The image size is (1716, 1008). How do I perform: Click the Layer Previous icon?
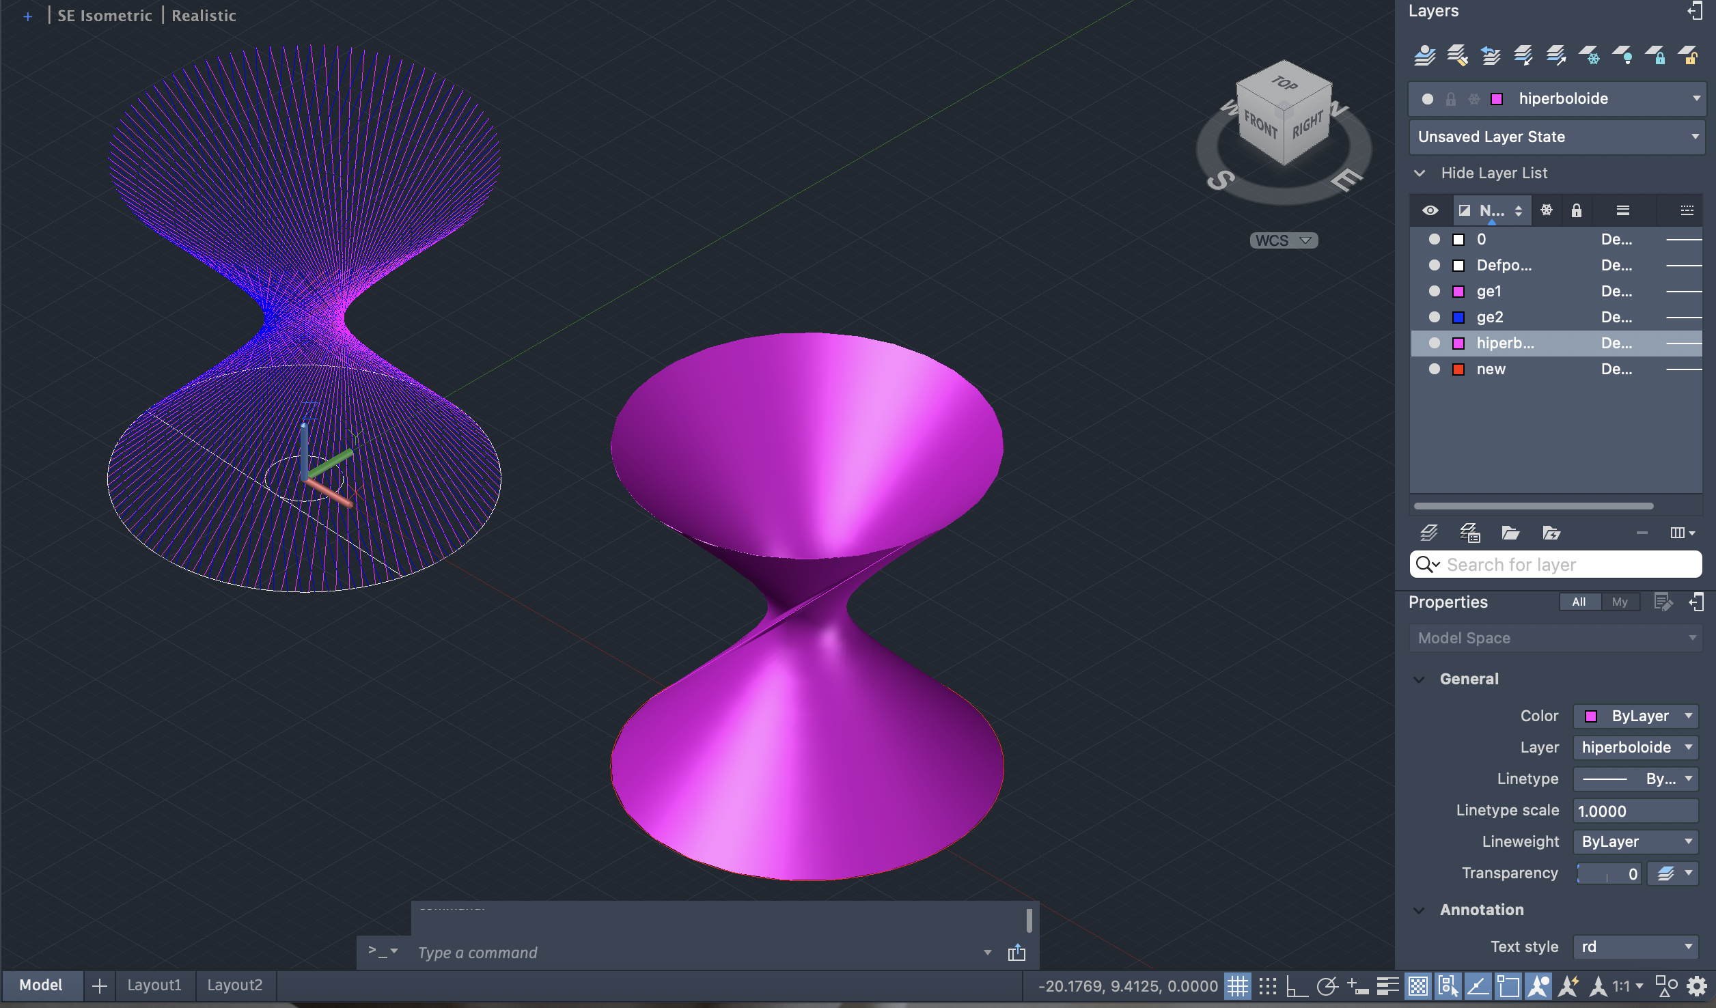[x=1490, y=55]
